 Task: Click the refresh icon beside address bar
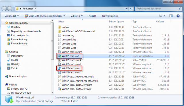131,9
